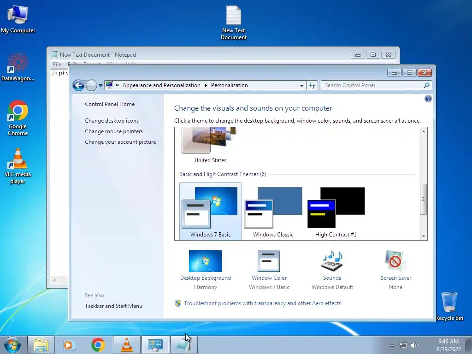Click the Personalization breadcrumb
Screen dimensions: 472x354
(230, 85)
